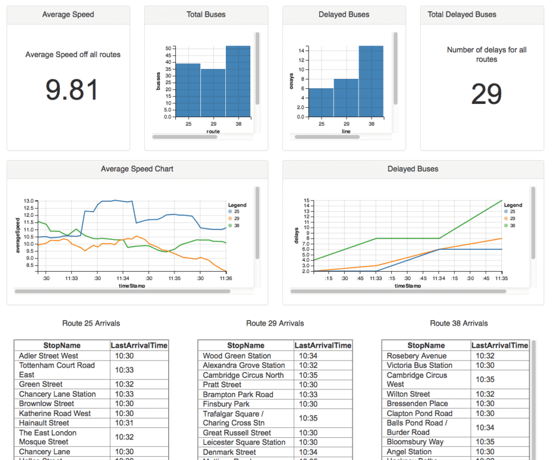The width and height of the screenshot is (555, 460).
Task: Click the Victoria Bus Station table cell
Action: click(420, 365)
